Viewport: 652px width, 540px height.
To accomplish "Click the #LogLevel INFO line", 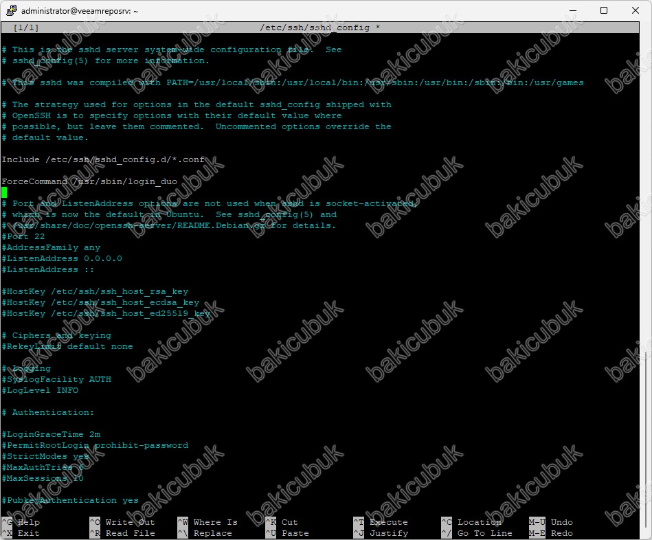I will click(40, 390).
